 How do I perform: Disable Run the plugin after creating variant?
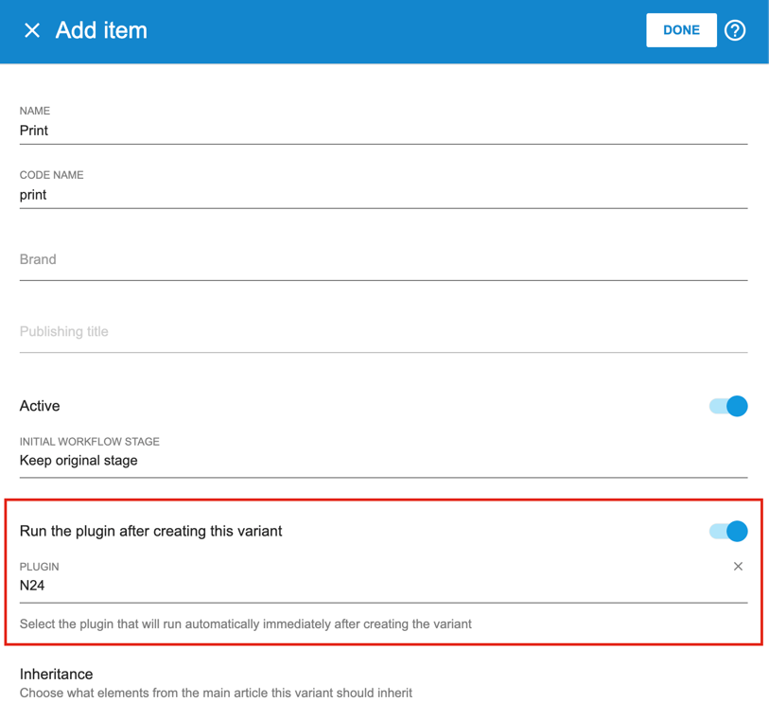728,531
